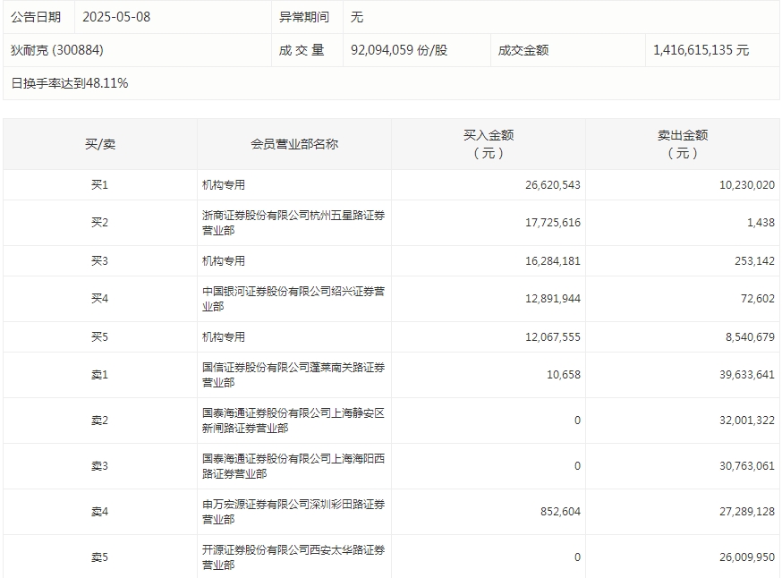The height and width of the screenshot is (578, 782).
Task: Select 机构专用 in the 买1 row
Action: (224, 185)
